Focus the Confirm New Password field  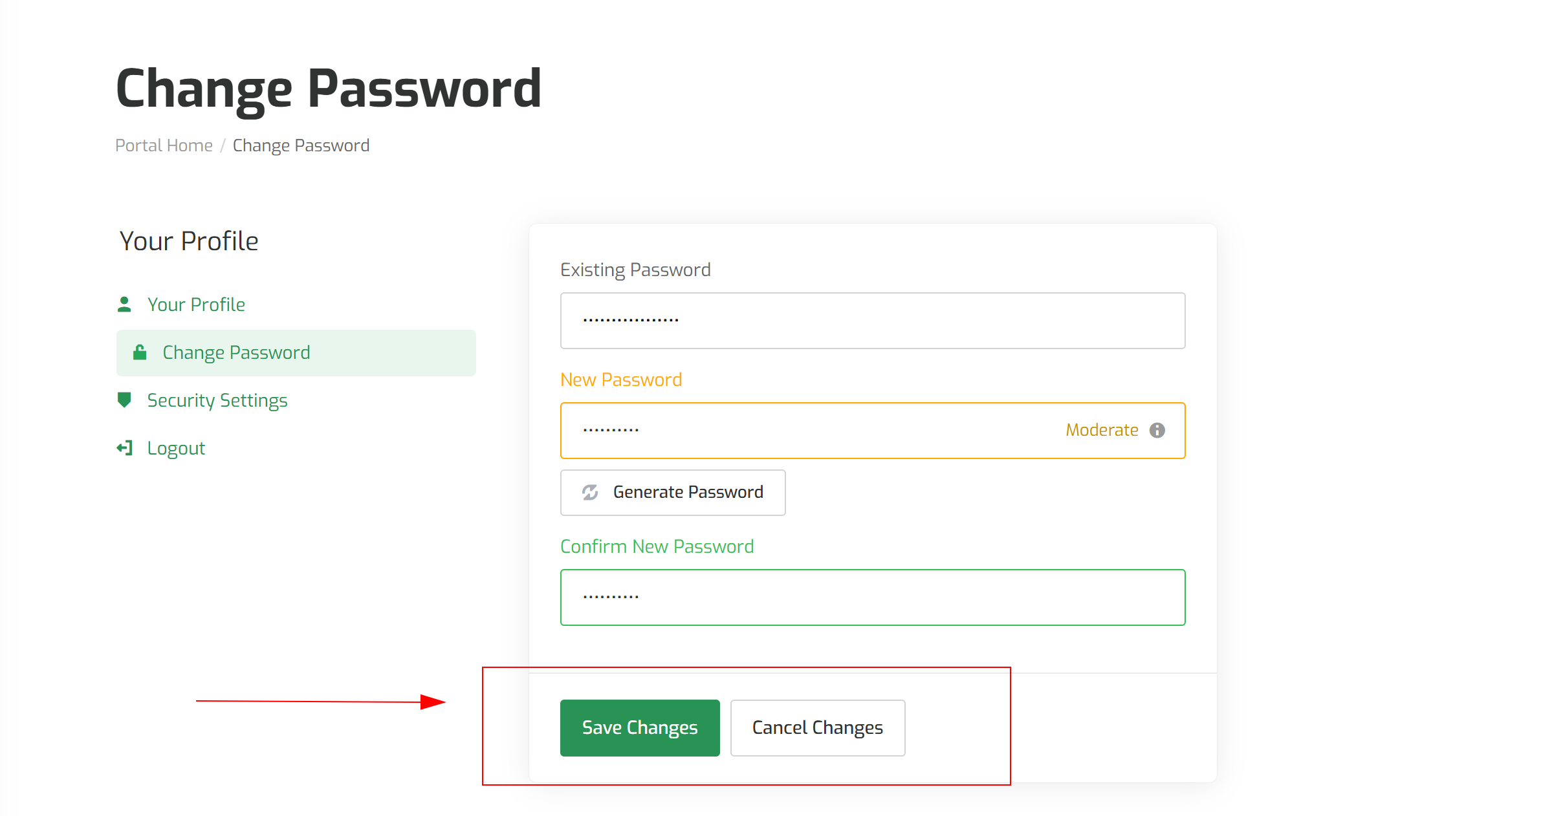tap(873, 597)
